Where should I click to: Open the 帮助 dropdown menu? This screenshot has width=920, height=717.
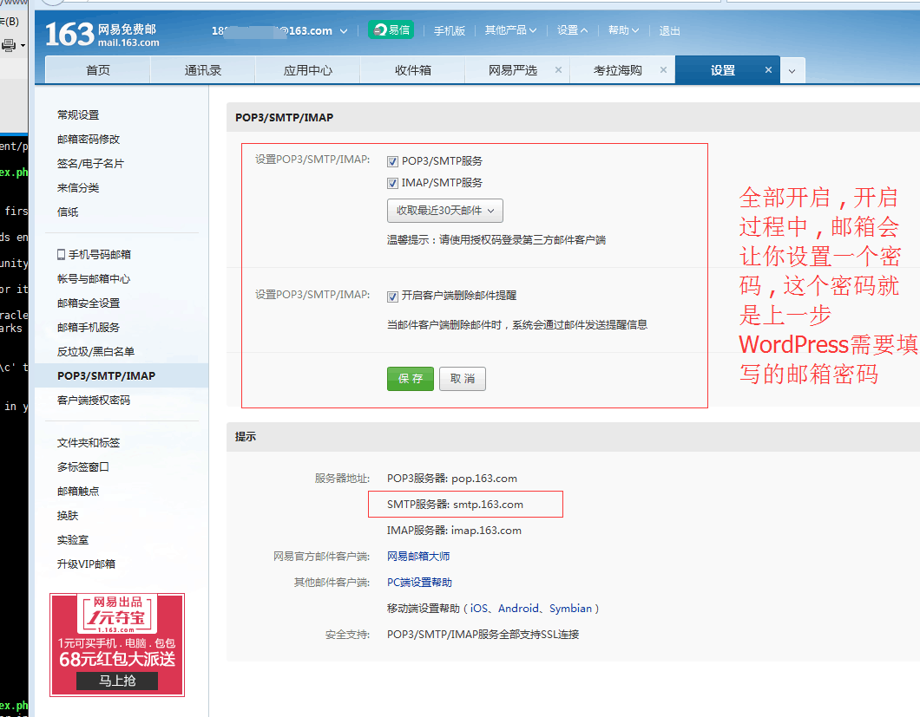(624, 29)
